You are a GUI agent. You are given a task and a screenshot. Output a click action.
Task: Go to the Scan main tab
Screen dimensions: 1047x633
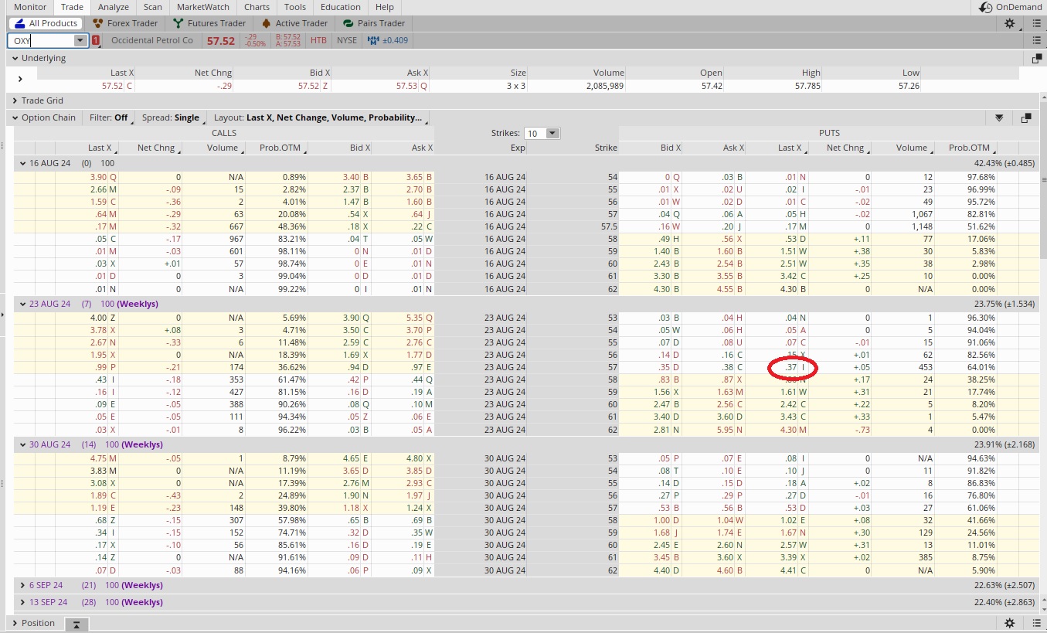153,7
